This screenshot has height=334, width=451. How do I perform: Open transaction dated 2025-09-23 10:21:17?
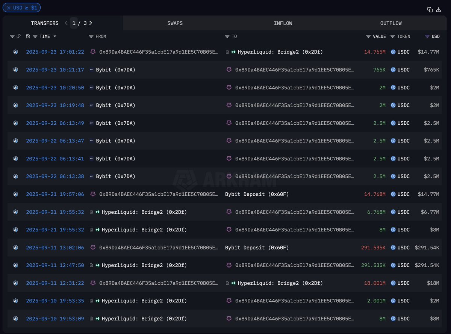(55, 70)
